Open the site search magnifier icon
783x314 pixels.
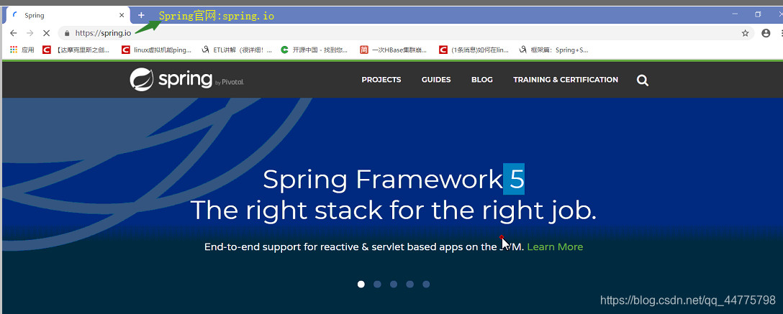click(643, 80)
